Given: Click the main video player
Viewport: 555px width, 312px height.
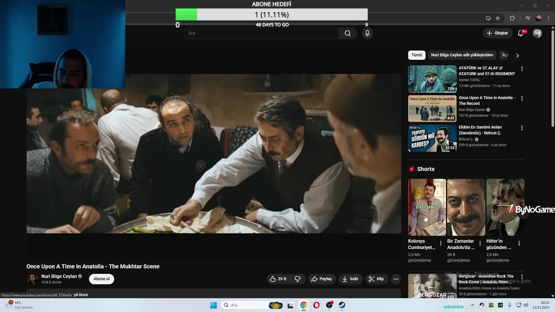Looking at the screenshot, I should point(214,153).
